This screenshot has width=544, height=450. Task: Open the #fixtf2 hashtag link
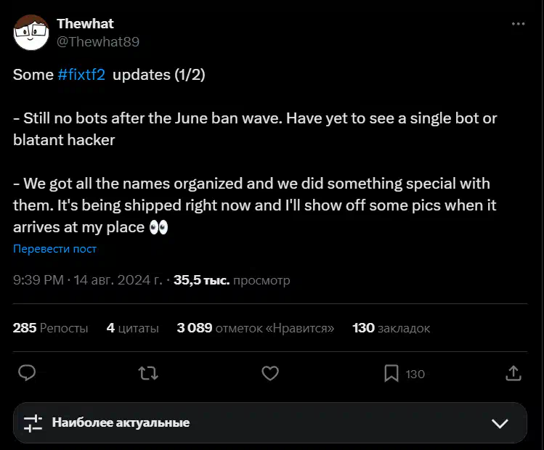pos(81,75)
